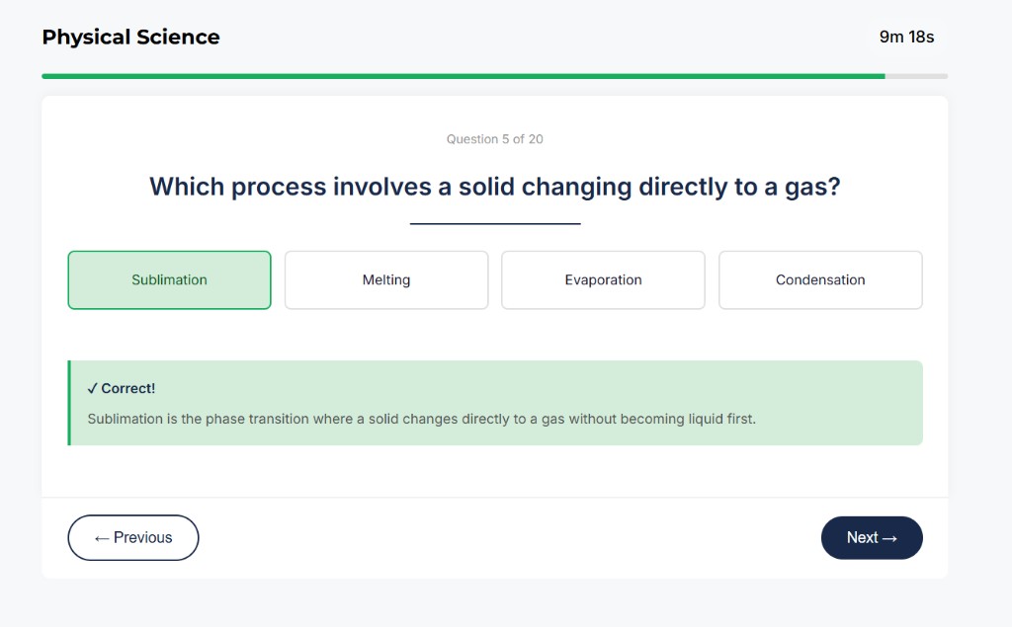Select the Evaporation answer option
This screenshot has width=1012, height=627.
pyautogui.click(x=603, y=279)
